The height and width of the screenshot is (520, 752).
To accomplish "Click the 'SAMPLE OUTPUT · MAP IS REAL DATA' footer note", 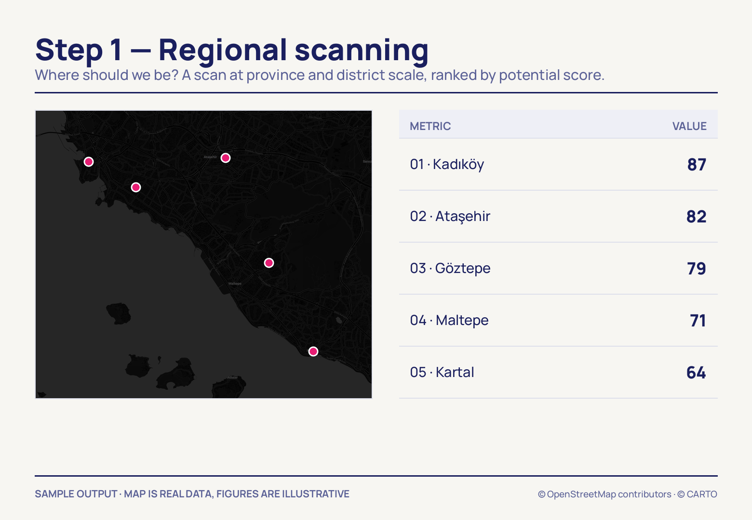I will [192, 494].
